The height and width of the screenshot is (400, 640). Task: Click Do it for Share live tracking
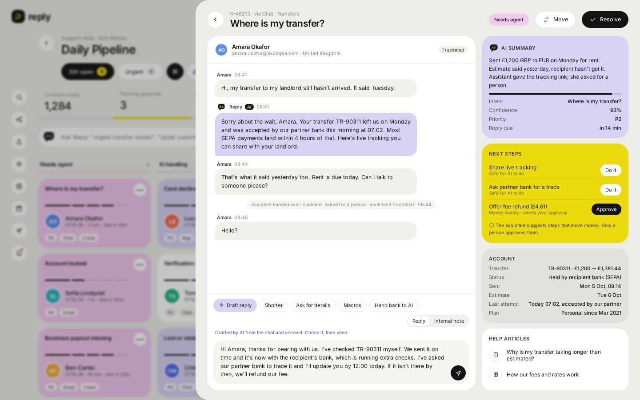click(611, 170)
